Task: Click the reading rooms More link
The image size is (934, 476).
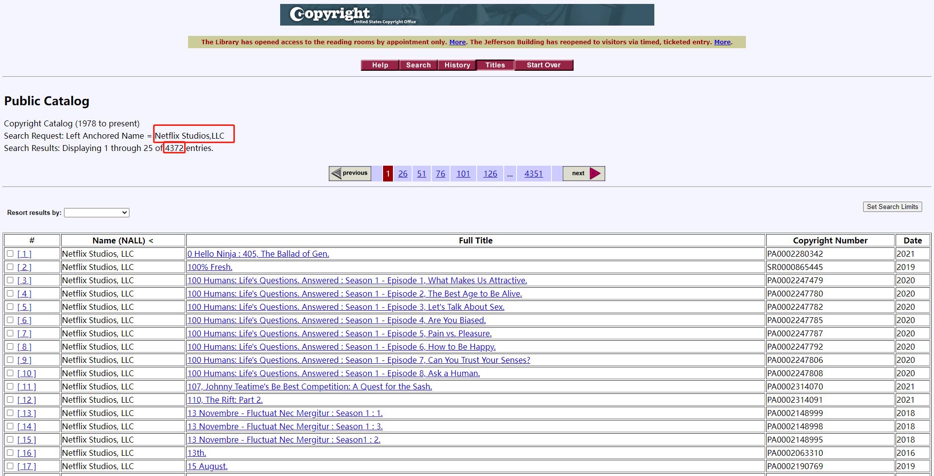Action: (x=457, y=42)
